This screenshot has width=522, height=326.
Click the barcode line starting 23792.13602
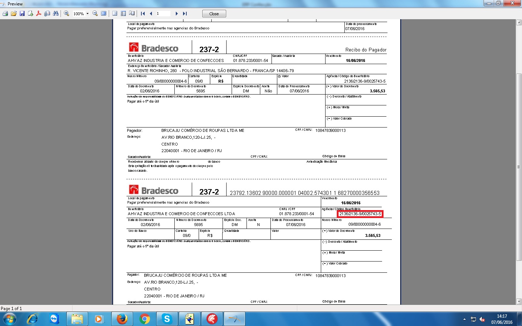click(x=304, y=193)
